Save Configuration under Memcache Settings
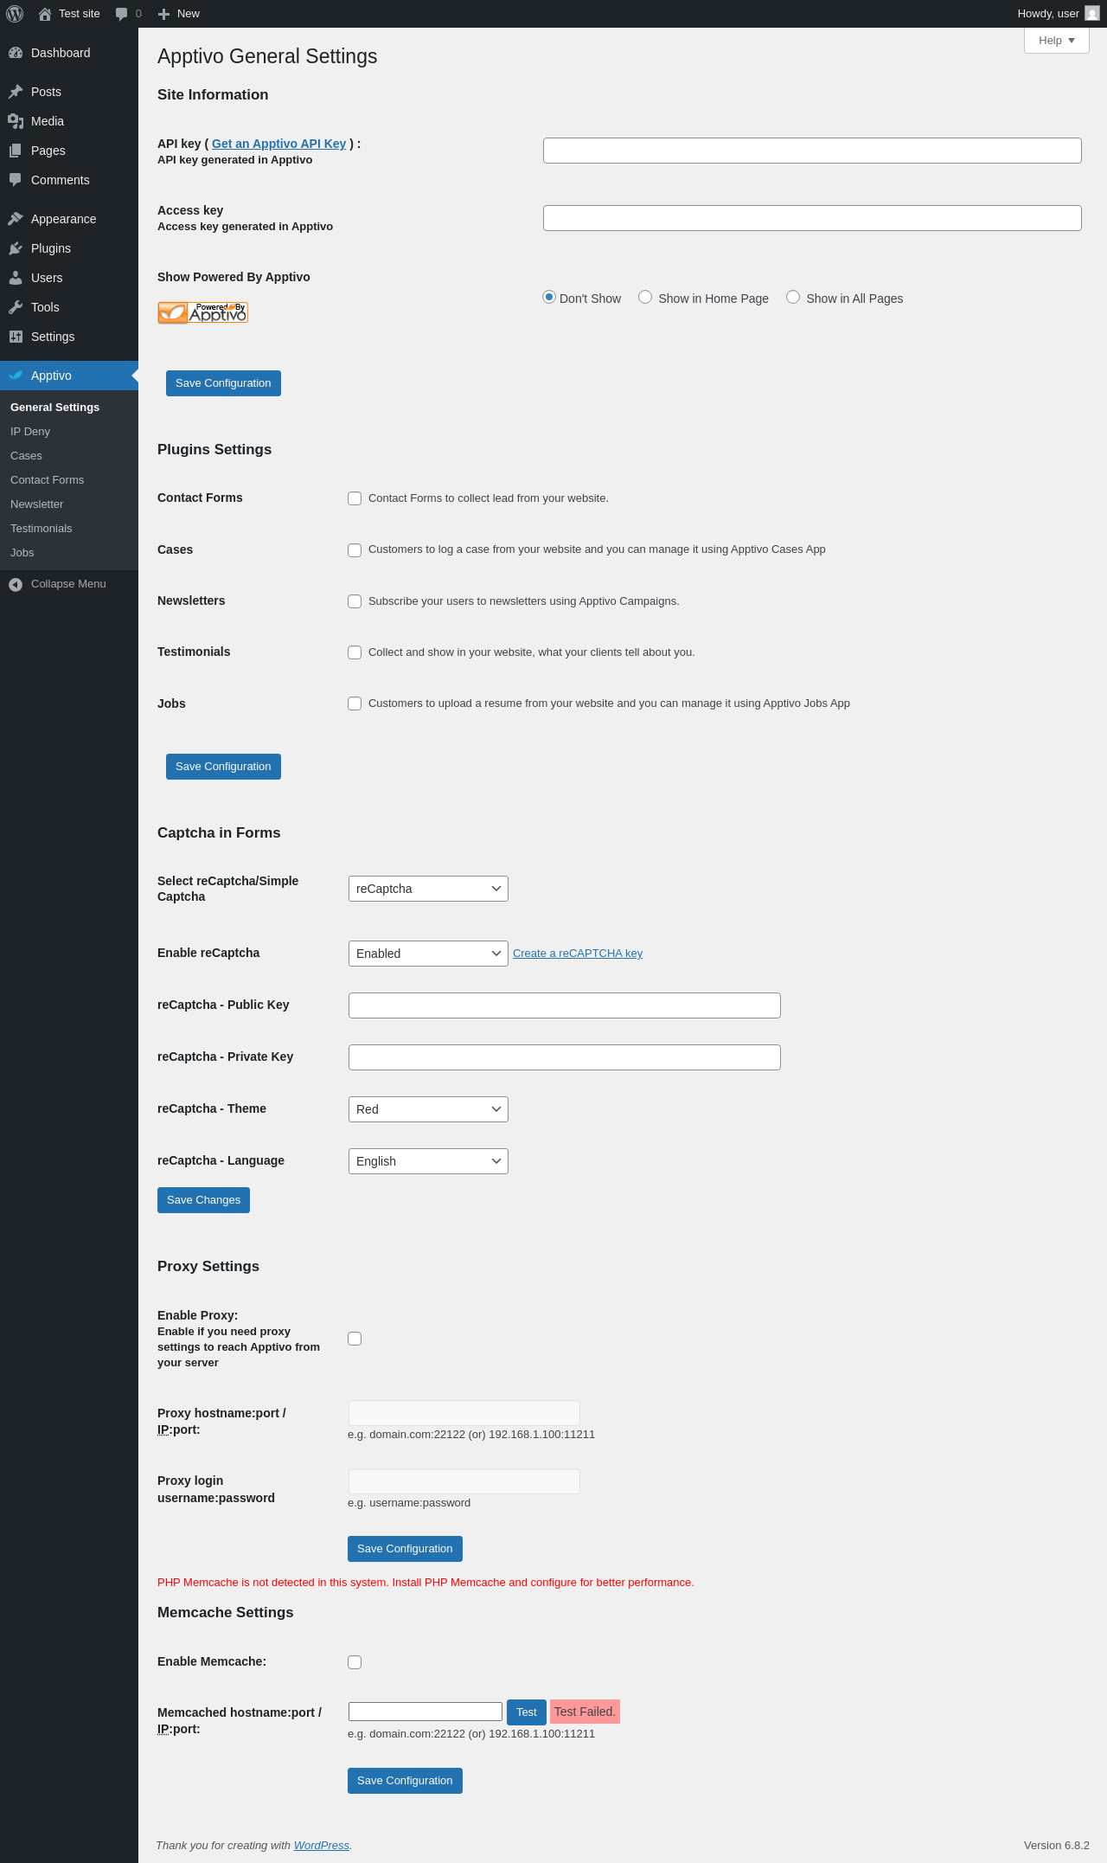Viewport: 1107px width, 1863px height. (x=405, y=1781)
